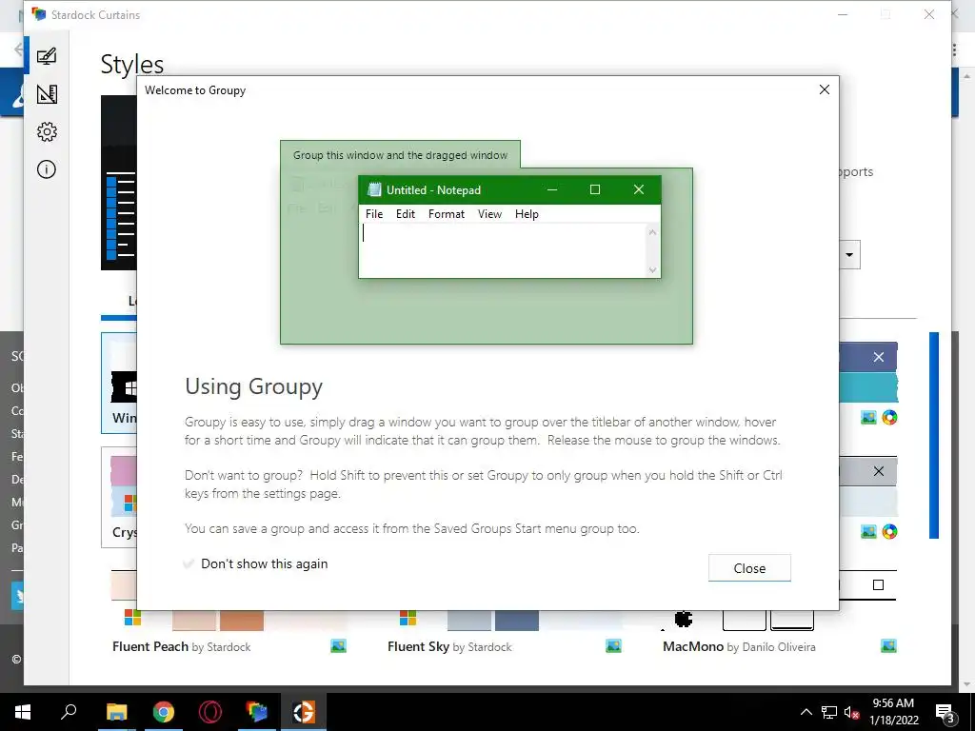Click the dark blue swatch in Fluent Sky preview

tap(517, 621)
